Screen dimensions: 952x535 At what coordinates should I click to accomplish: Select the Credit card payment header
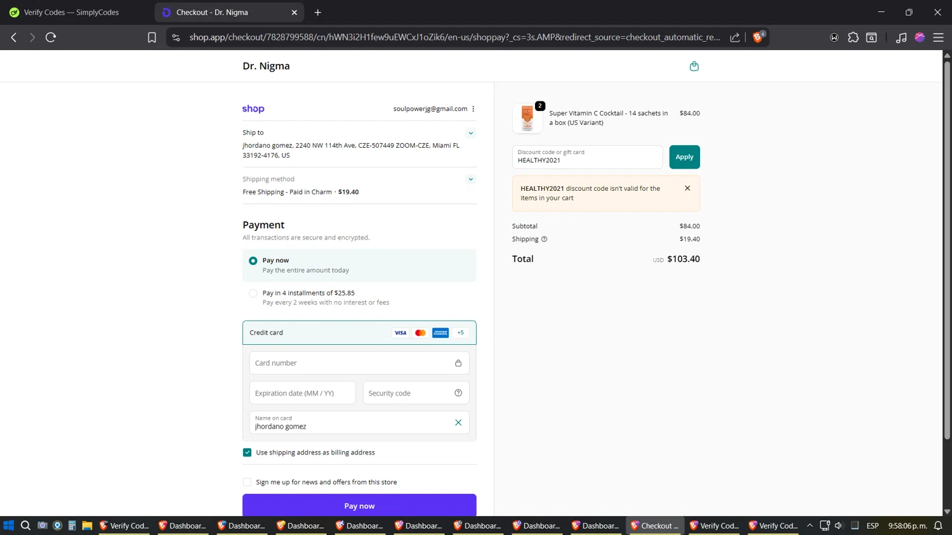point(359,333)
